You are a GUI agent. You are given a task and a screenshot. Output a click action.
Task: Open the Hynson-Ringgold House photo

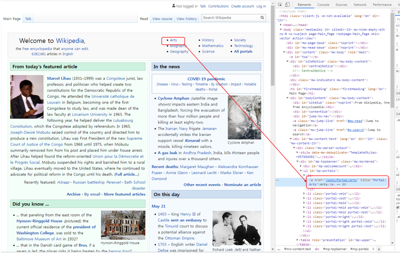pos(123,225)
